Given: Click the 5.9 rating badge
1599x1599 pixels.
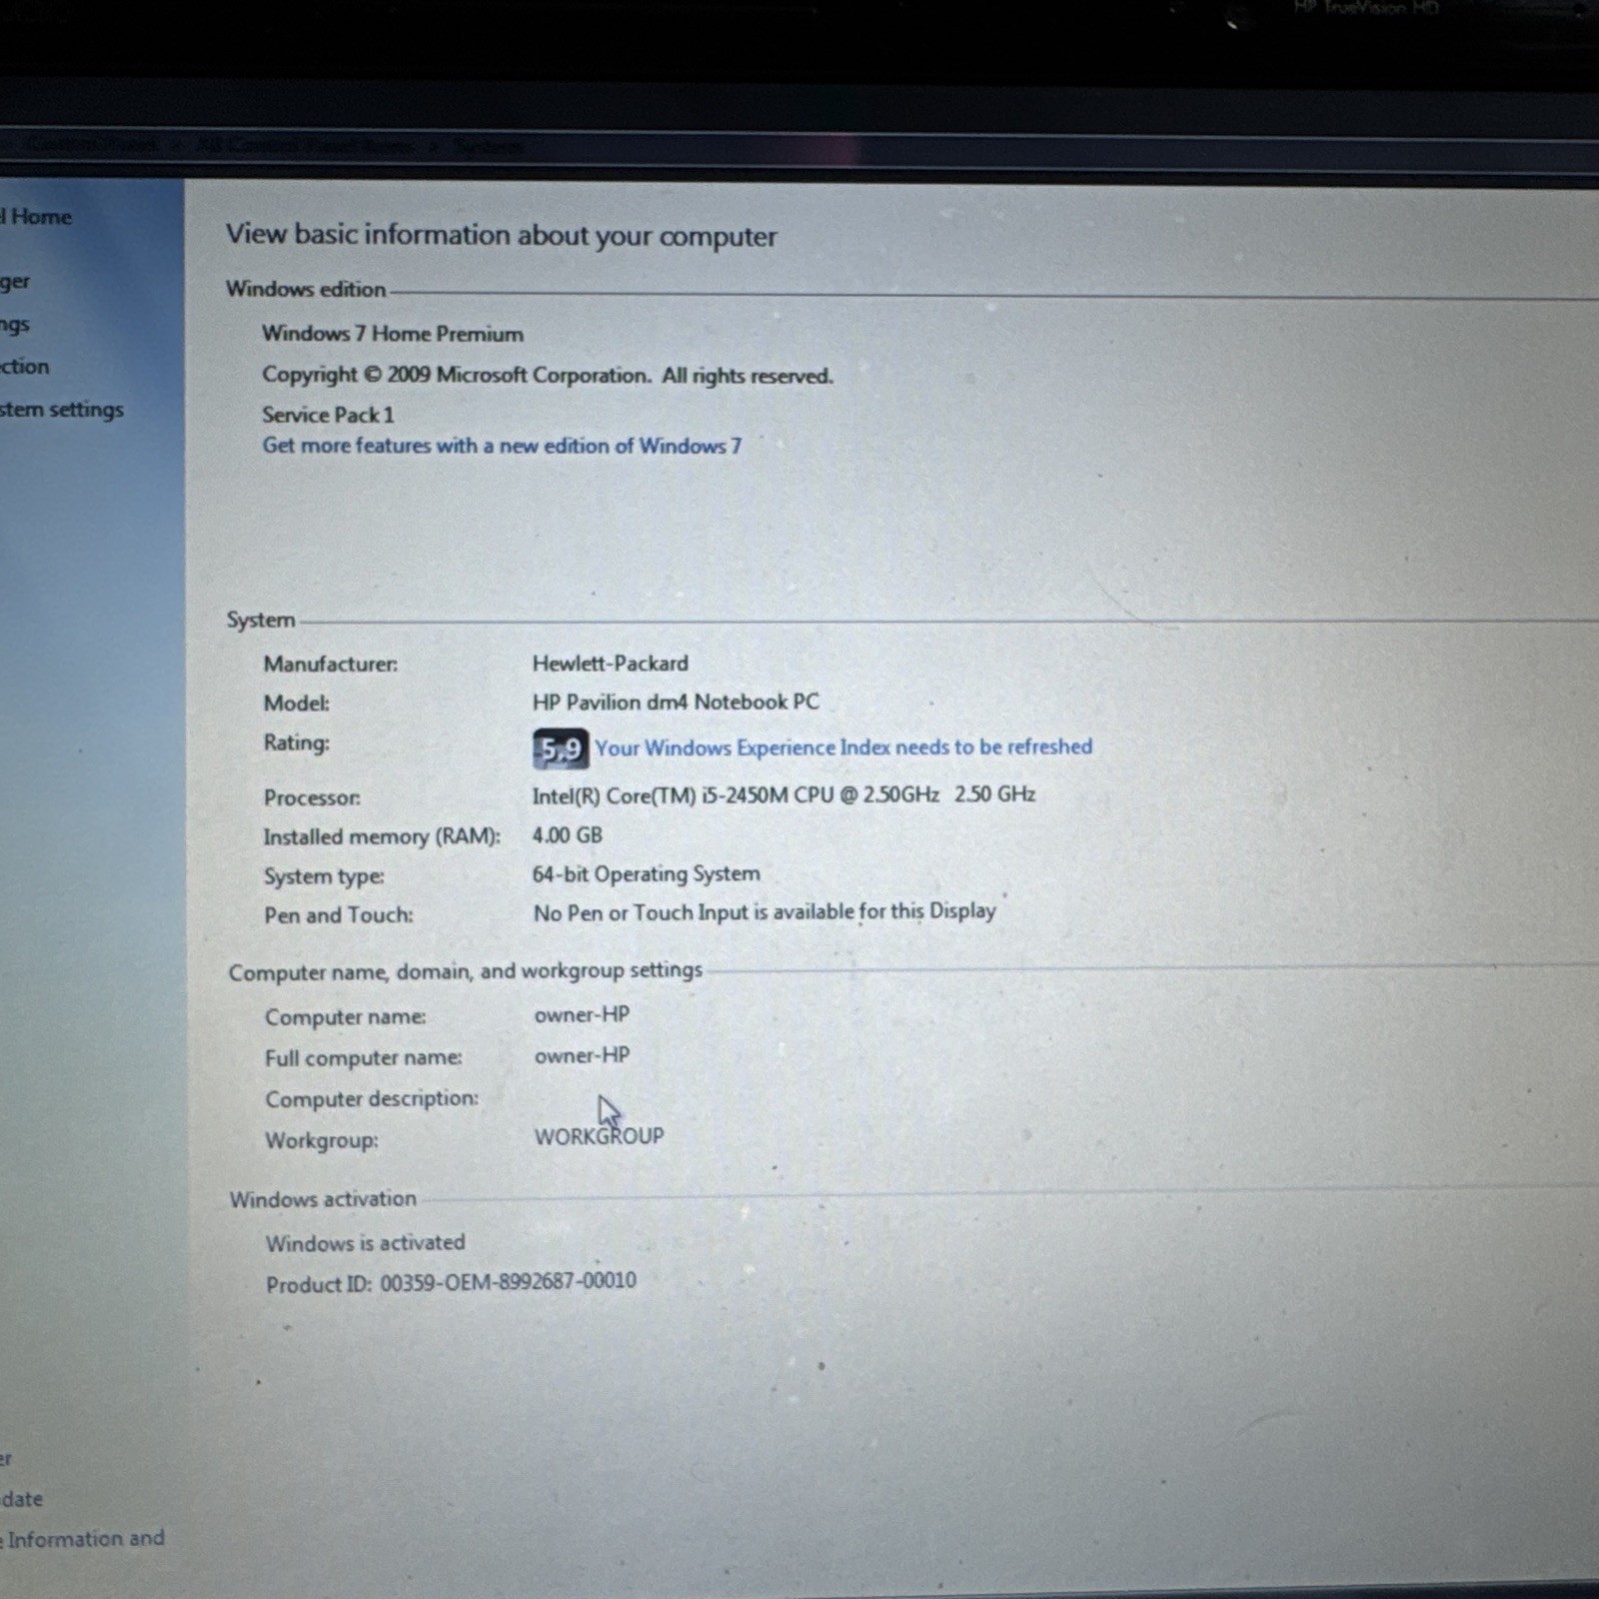Looking at the screenshot, I should tap(561, 749).
